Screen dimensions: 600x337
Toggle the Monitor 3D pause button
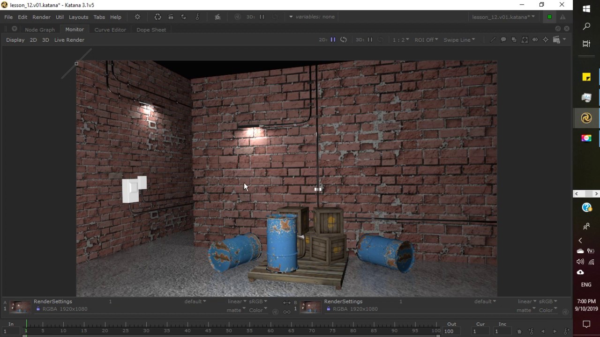(370, 40)
